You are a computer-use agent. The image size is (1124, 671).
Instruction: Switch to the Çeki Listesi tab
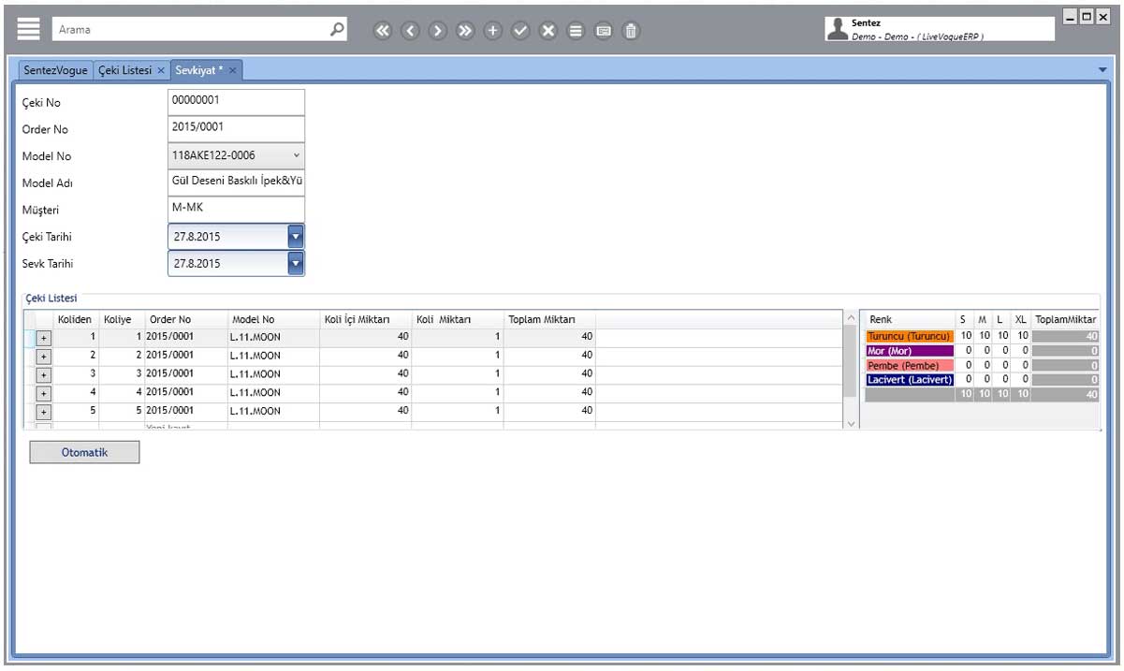click(x=124, y=70)
